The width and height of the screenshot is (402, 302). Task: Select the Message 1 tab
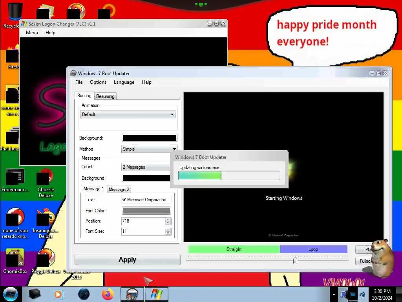(x=93, y=189)
